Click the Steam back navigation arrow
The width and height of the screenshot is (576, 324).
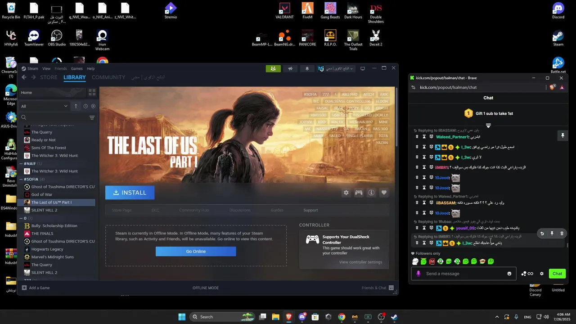click(24, 77)
